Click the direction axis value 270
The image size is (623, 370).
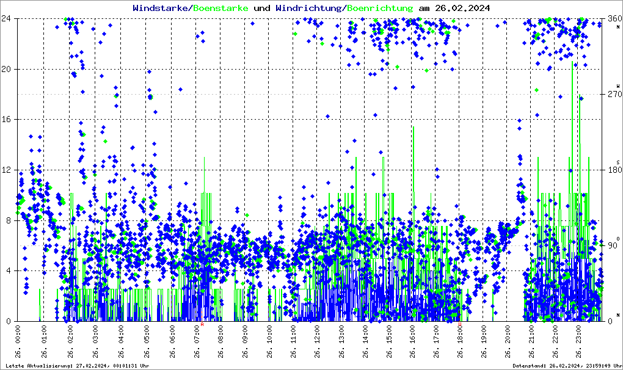click(614, 94)
